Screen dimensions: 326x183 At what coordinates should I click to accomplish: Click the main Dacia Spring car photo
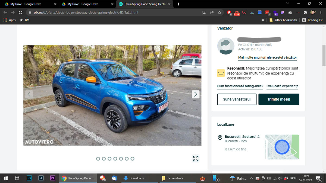[112, 95]
